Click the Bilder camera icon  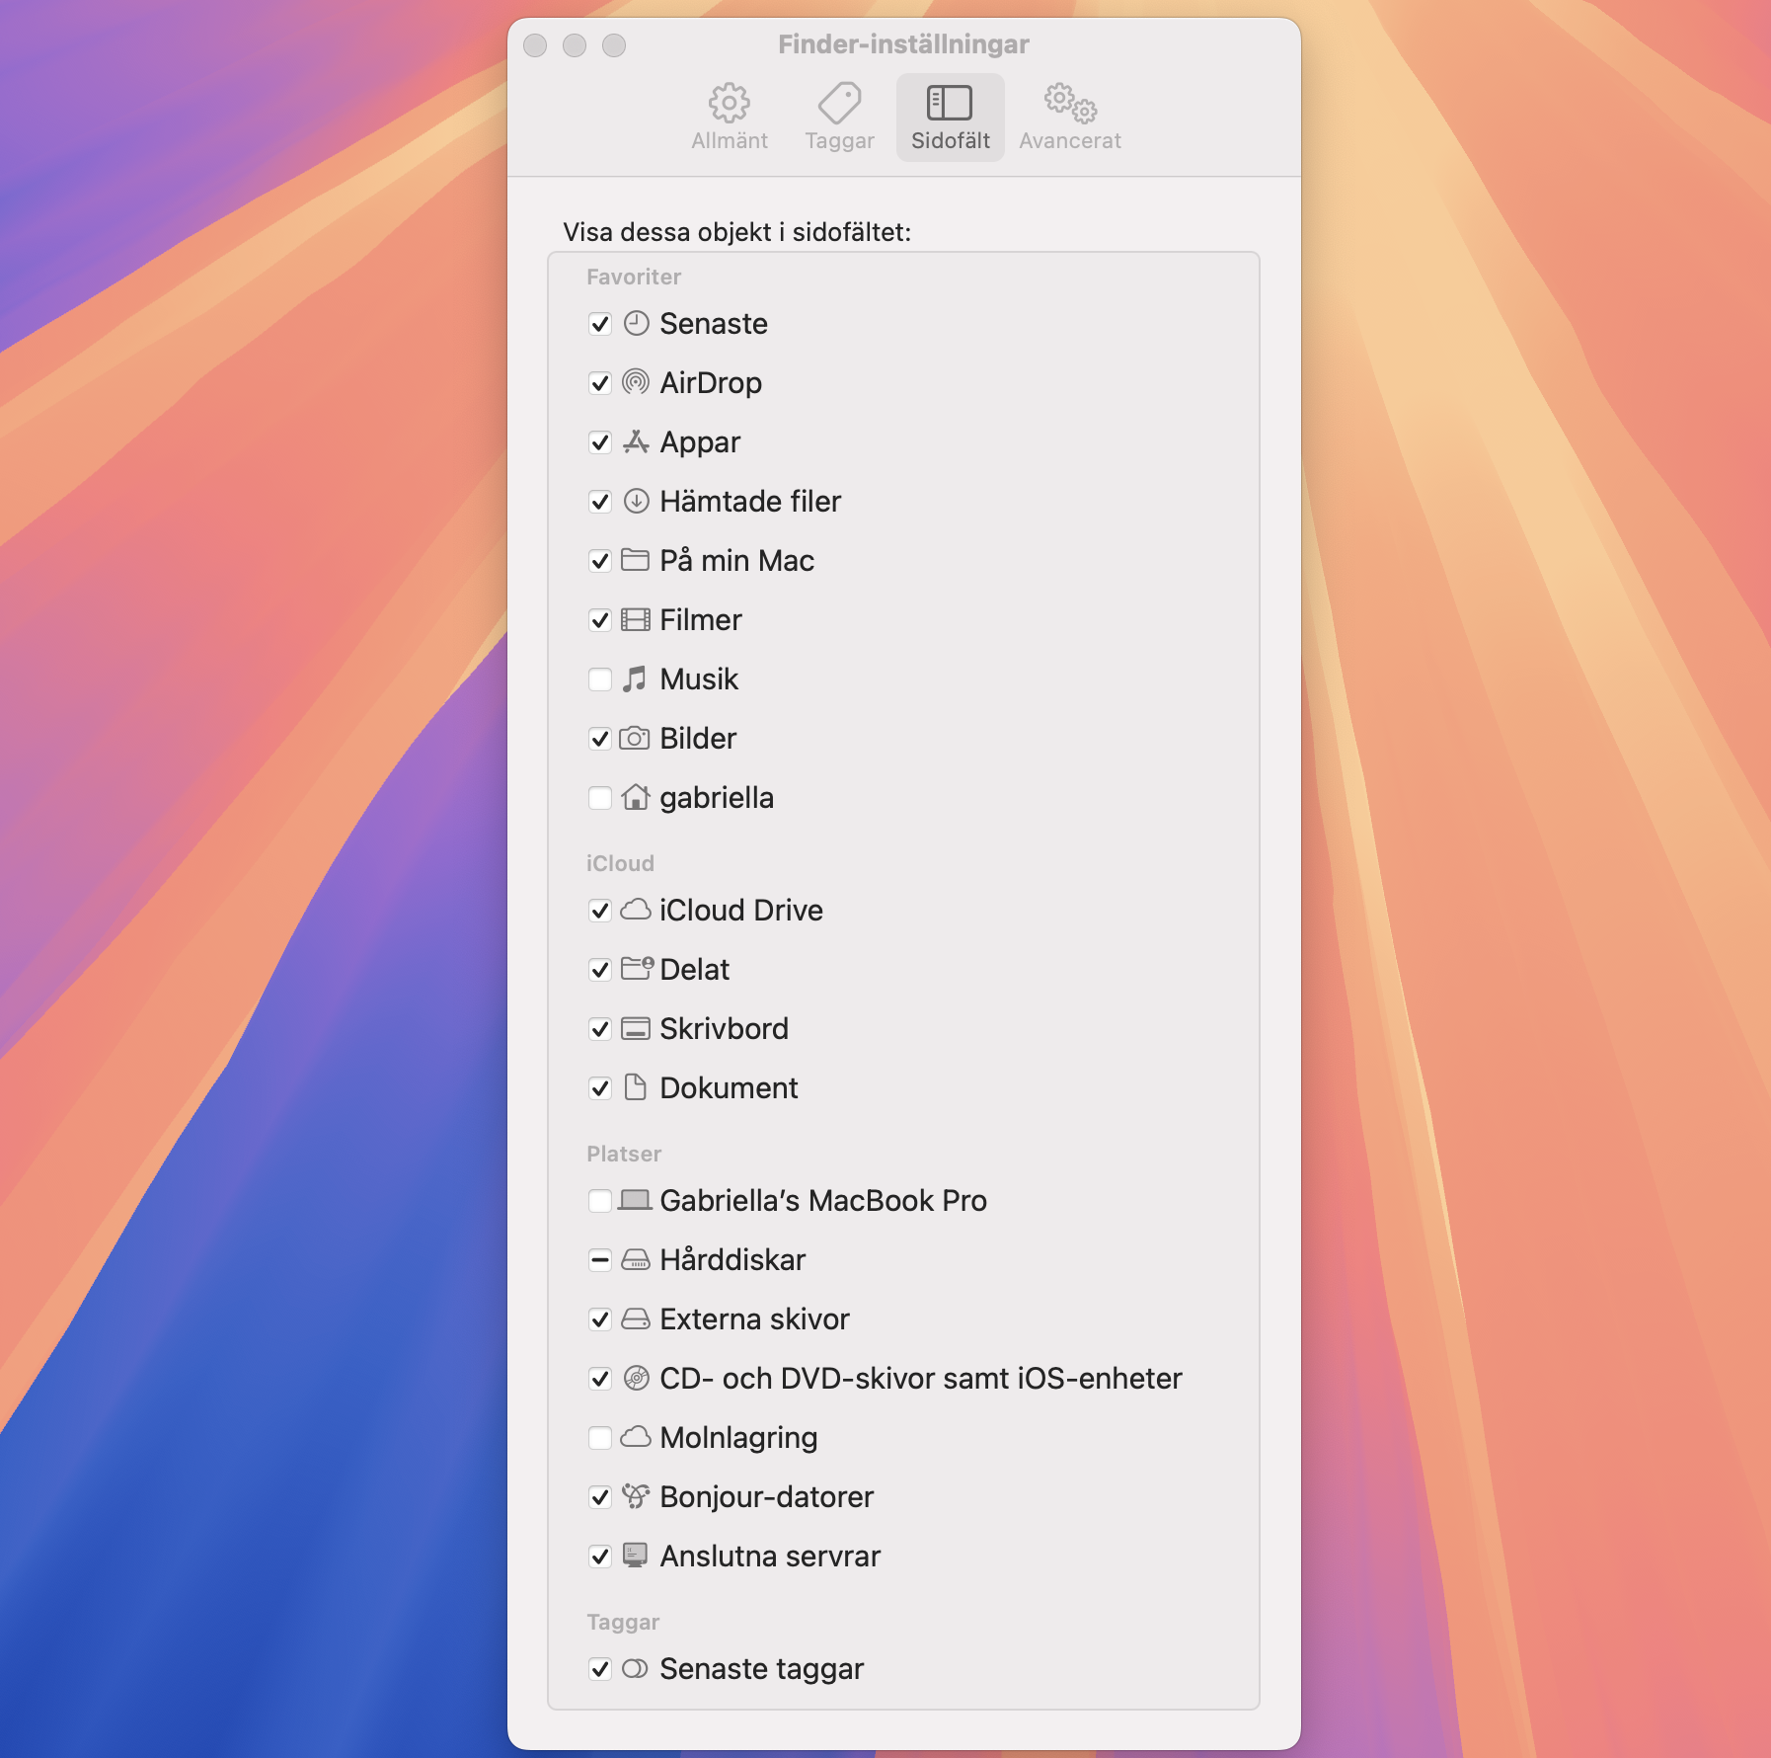[635, 738]
